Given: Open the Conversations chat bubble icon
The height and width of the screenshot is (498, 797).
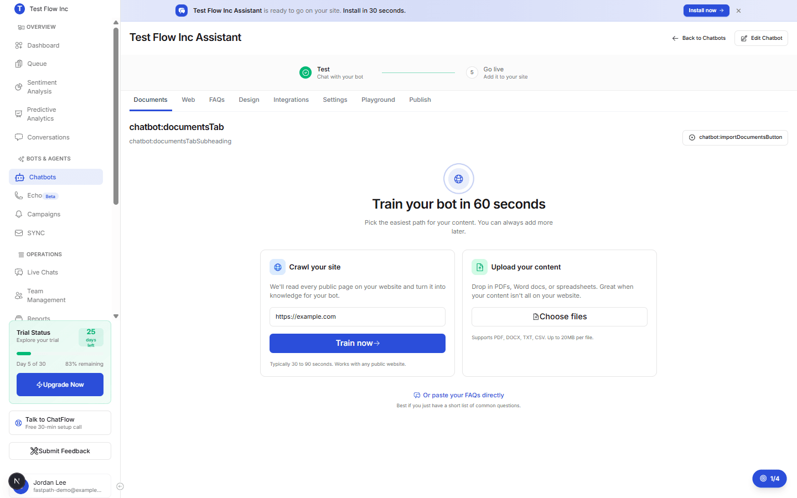Looking at the screenshot, I should [x=19, y=137].
